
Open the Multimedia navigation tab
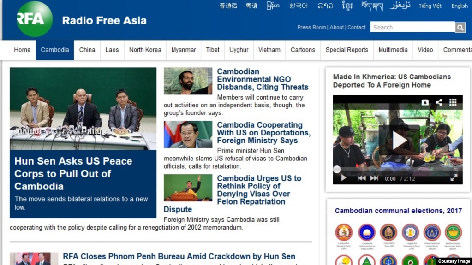tap(393, 50)
